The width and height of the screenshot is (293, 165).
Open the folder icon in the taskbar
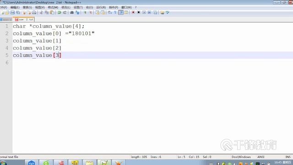click(x=90, y=162)
